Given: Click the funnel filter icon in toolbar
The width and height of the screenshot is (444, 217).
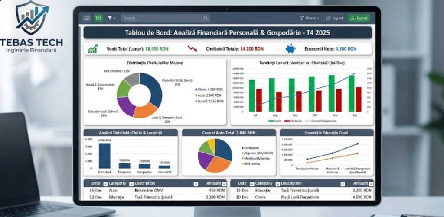Looking at the screenshot, I should pyautogui.click(x=111, y=18).
